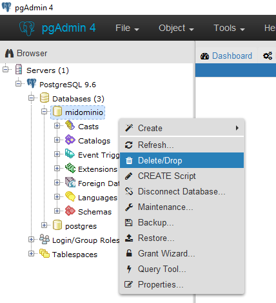This screenshot has width=276, height=303.
Task: Click the Properties edit icon
Action: (129, 284)
